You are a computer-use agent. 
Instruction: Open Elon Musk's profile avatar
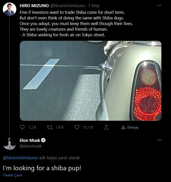point(9,143)
